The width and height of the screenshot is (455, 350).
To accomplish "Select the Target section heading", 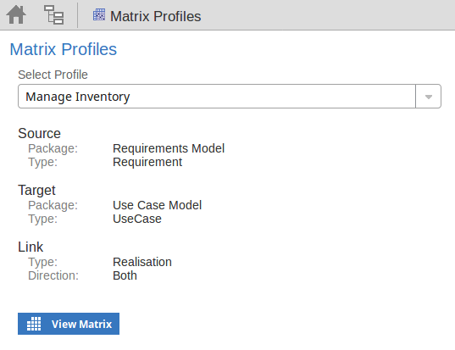I will 36,191.
